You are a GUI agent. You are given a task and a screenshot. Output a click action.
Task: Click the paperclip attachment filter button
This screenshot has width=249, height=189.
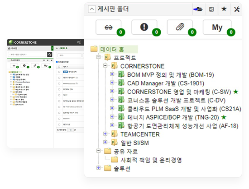(x=180, y=27)
